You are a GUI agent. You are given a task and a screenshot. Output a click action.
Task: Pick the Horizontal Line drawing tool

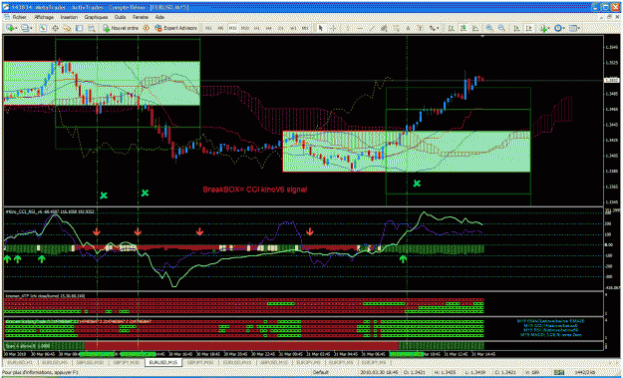(360, 28)
